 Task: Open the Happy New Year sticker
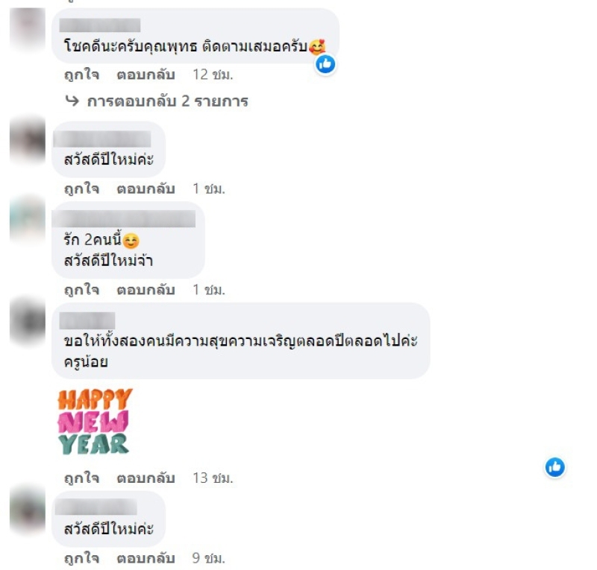(95, 421)
